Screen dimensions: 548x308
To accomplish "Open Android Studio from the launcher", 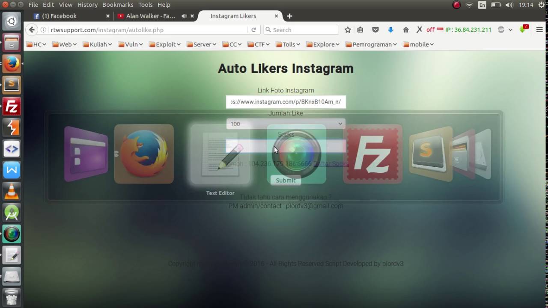I will (x=12, y=213).
